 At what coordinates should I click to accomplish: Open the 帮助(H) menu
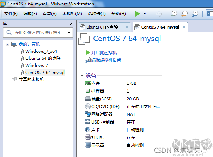[x=118, y=14]
